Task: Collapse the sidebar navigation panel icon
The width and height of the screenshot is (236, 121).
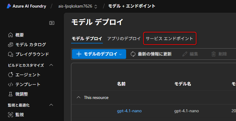Action: [52, 23]
